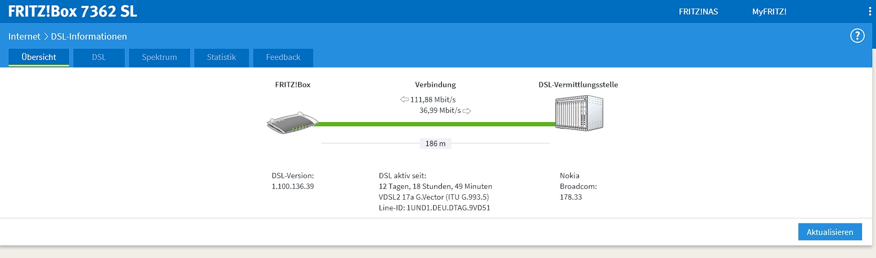Click the Aktualisieren button
The width and height of the screenshot is (876, 258).
click(830, 232)
